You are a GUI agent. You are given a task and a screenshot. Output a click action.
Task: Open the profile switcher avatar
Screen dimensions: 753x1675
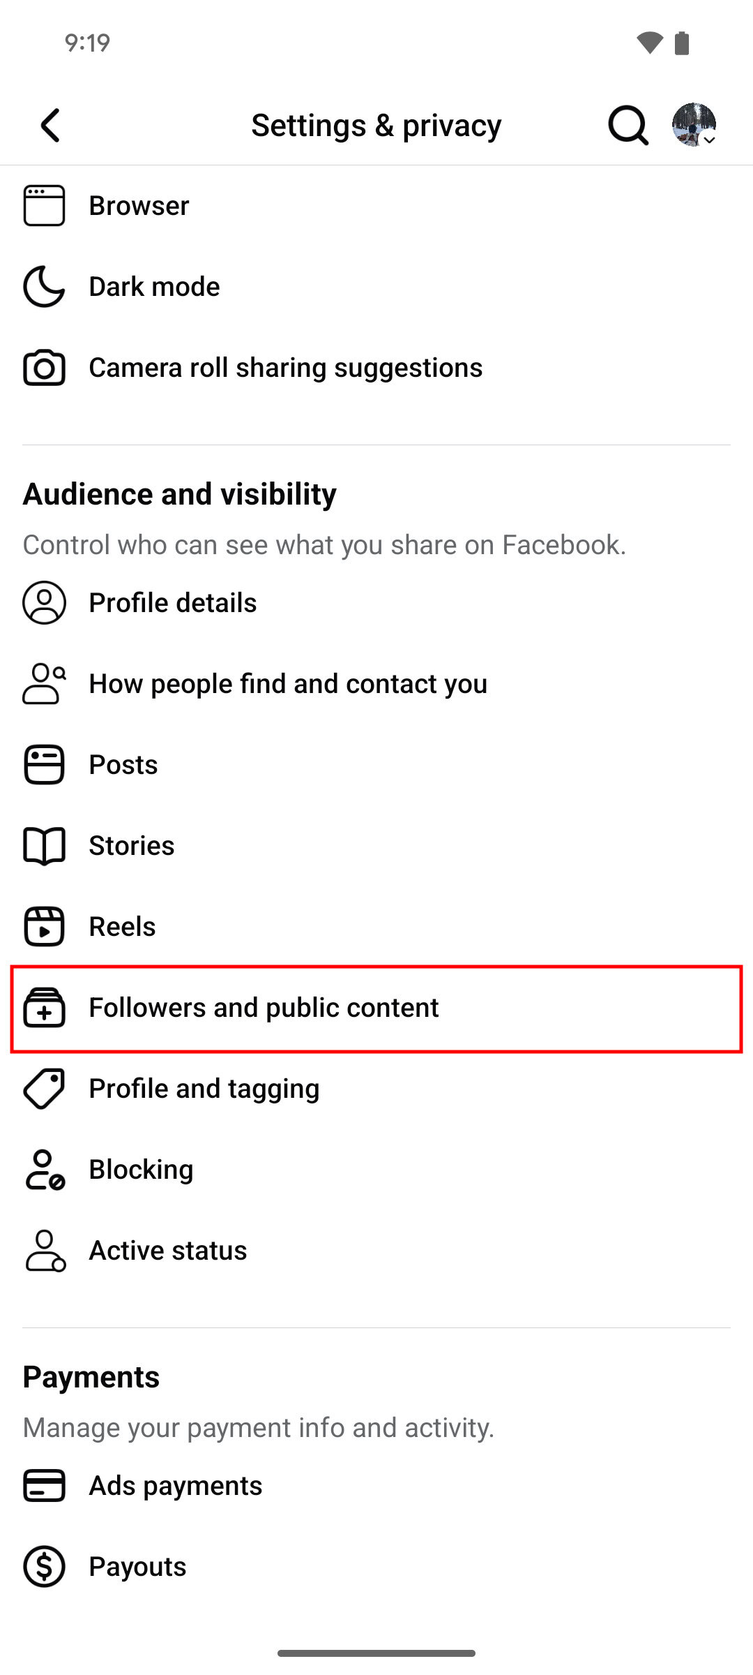(694, 125)
